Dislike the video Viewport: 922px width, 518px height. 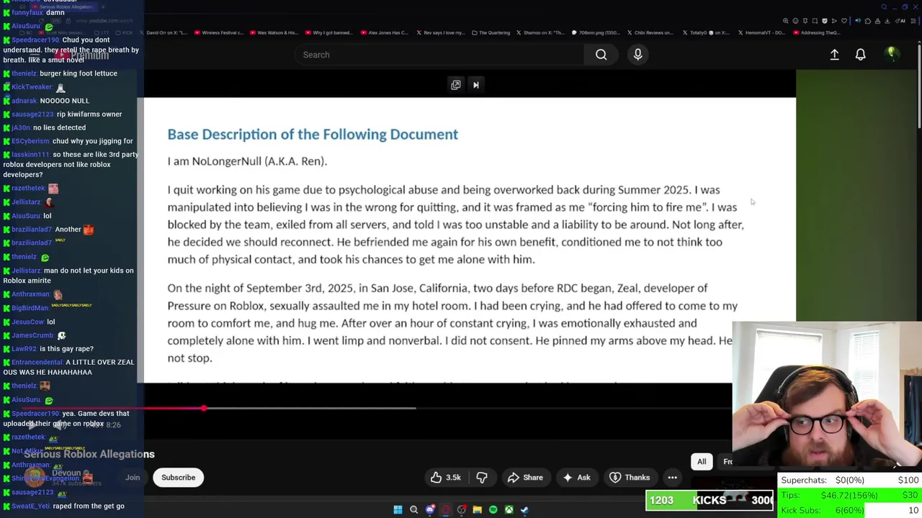tap(481, 477)
